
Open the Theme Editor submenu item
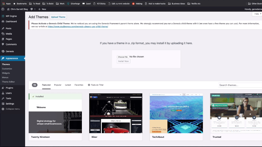8,82
